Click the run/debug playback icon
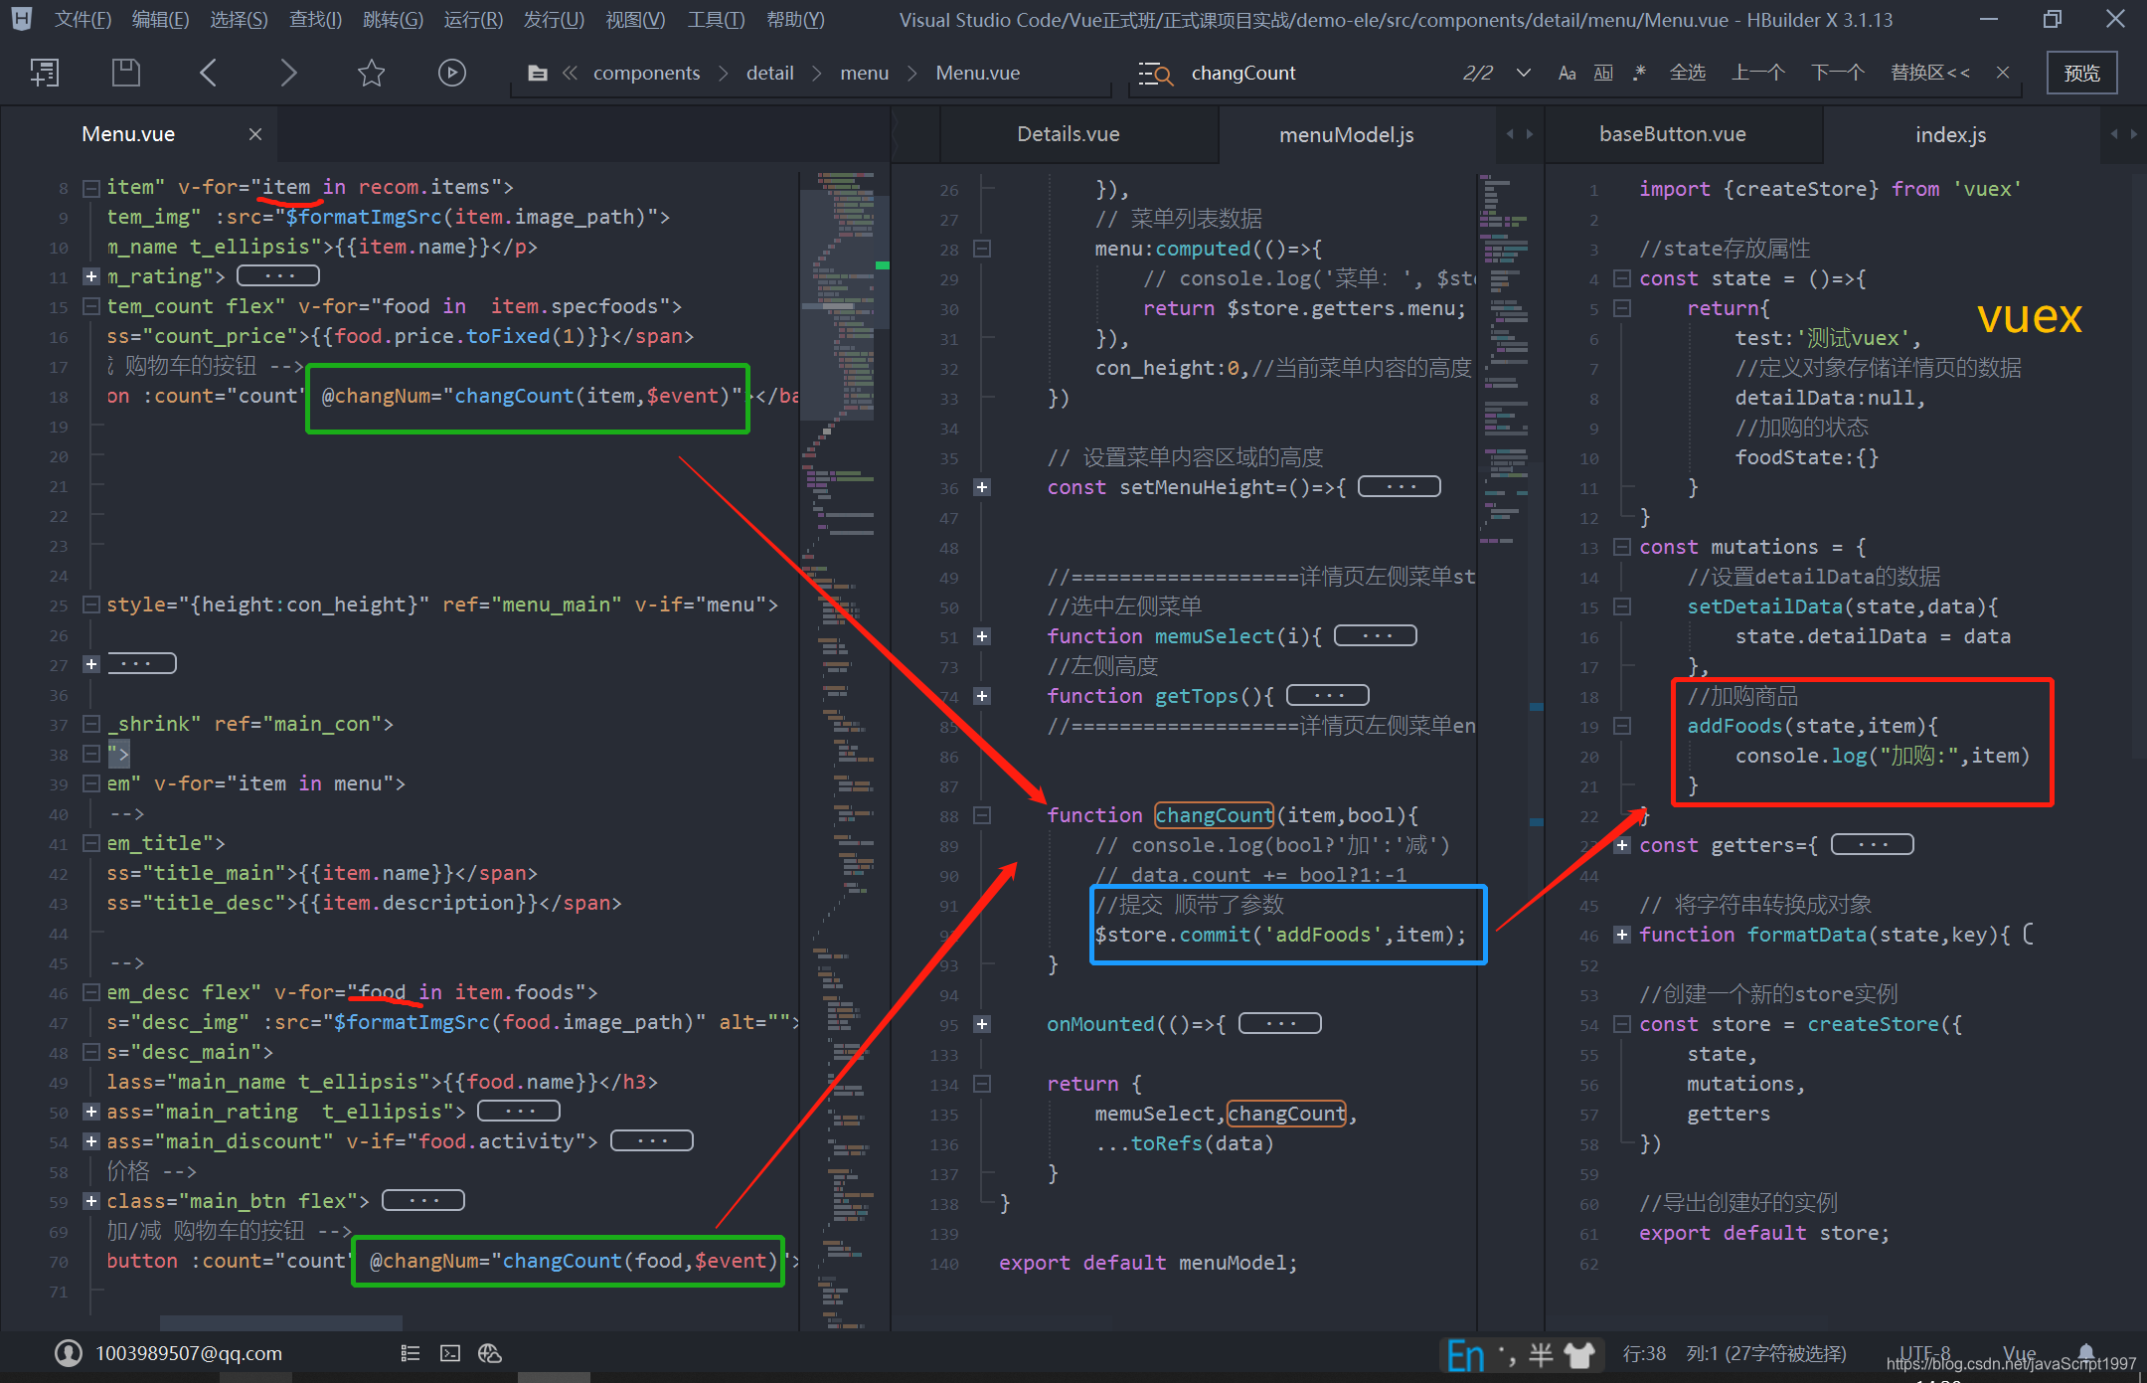This screenshot has height=1383, width=2147. [452, 74]
